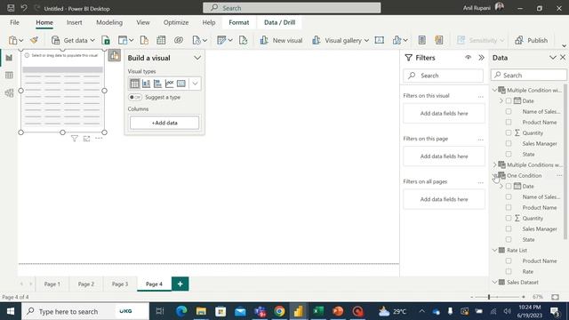The height and width of the screenshot is (320, 569).
Task: Choose the stacked bar chart visual type
Action: pyautogui.click(x=158, y=84)
